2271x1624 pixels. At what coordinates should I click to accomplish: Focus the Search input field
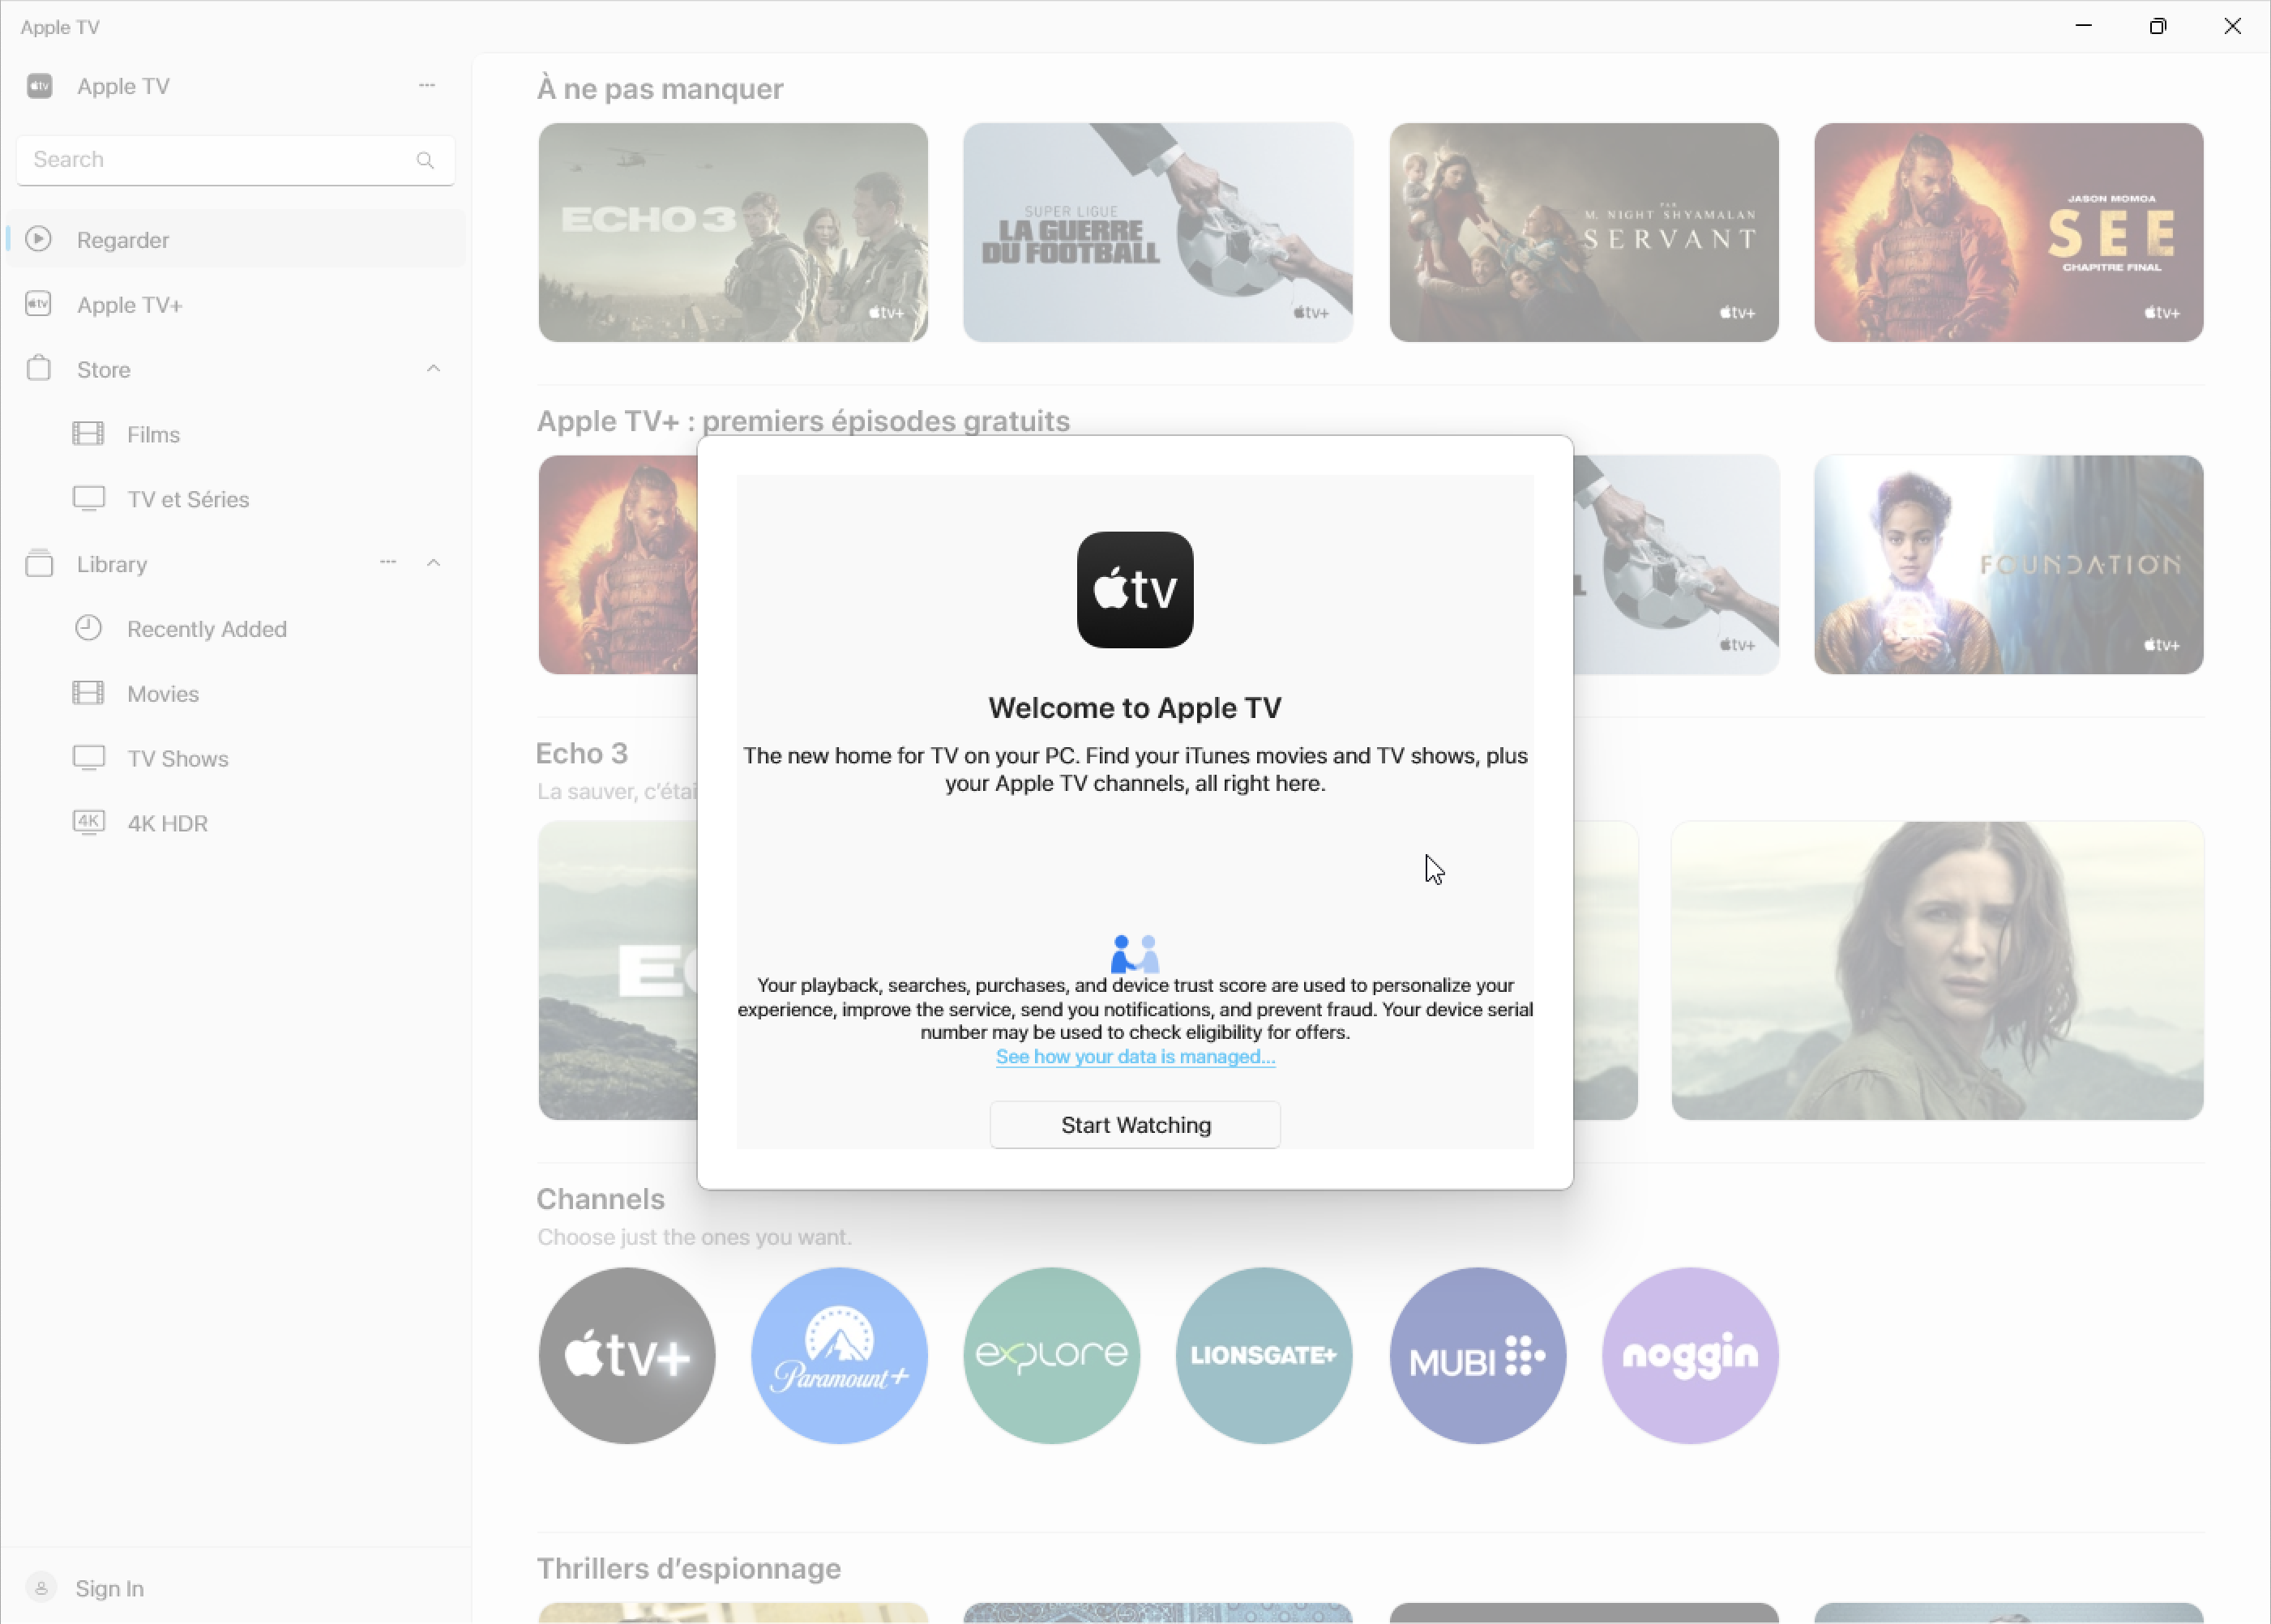click(235, 160)
